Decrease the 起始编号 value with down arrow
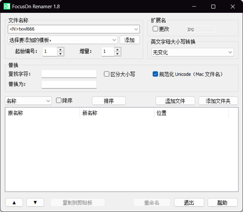 pyautogui.click(x=60, y=54)
